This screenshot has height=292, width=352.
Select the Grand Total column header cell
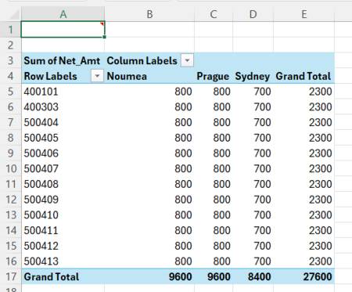coord(304,76)
